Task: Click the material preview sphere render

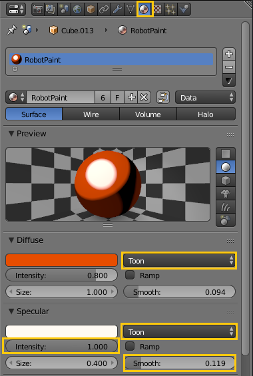Action: point(108,184)
